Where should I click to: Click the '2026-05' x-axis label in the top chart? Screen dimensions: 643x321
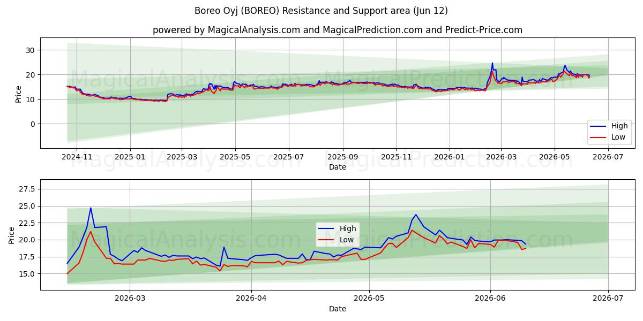(555, 157)
